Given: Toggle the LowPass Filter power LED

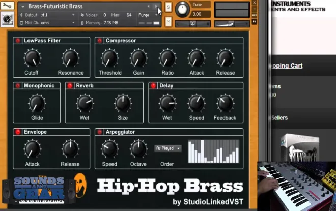Looking at the screenshot, I should point(18,41).
